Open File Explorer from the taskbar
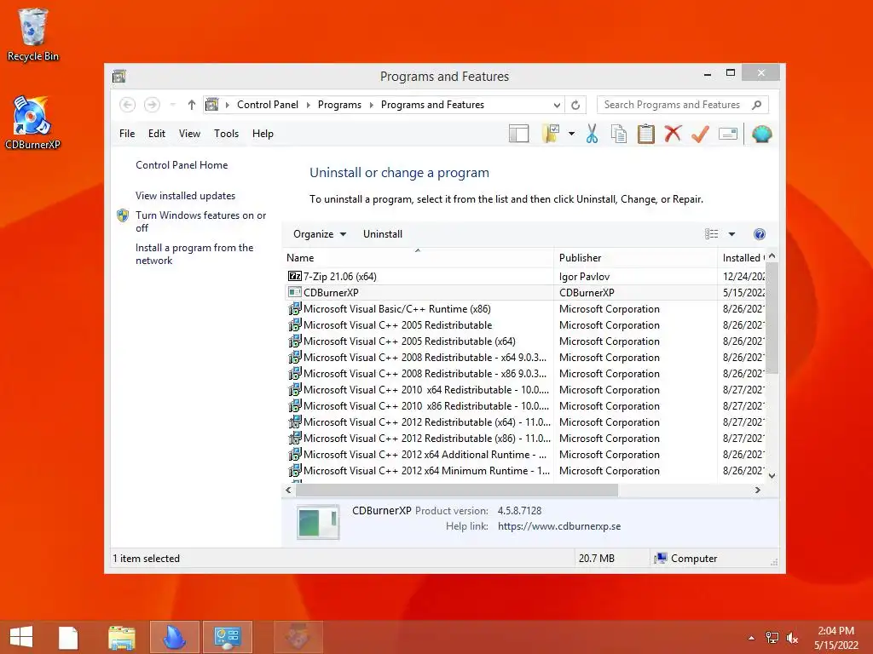This screenshot has height=654, width=873. pos(121,637)
